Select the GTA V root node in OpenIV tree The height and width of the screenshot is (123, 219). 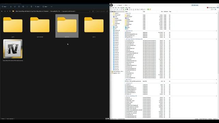[114, 12]
